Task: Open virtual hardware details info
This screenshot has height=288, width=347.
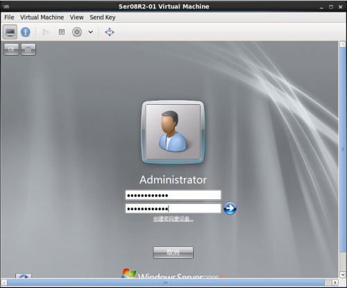Action: click(x=26, y=32)
